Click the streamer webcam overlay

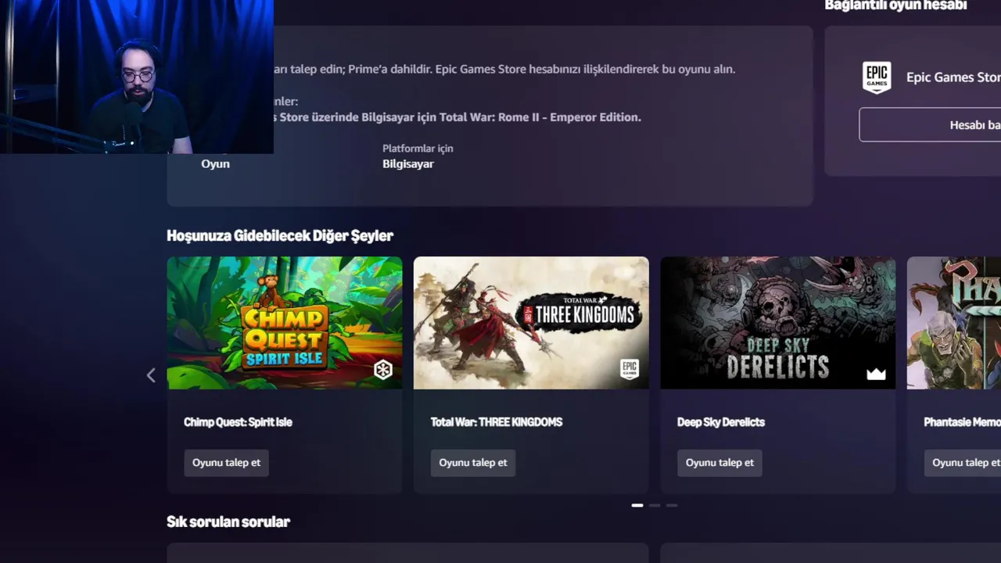point(137,77)
